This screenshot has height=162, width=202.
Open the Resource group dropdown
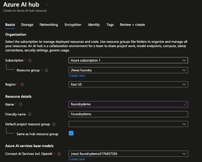click(128, 70)
